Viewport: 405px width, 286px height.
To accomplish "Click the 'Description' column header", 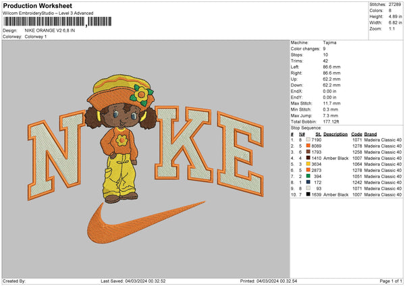I will 335,134.
